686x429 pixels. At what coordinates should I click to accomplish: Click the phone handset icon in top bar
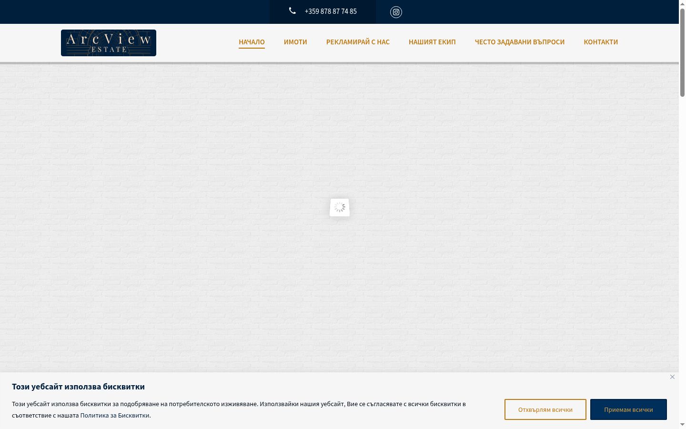click(x=293, y=11)
